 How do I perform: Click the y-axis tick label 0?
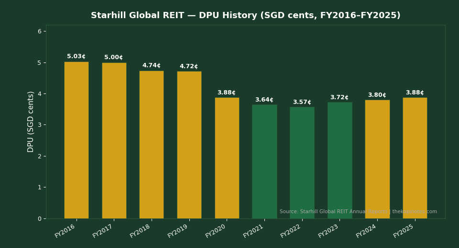pos(40,219)
